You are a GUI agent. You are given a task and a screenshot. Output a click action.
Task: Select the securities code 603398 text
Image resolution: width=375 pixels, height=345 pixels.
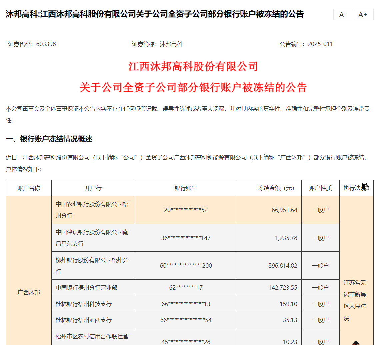coord(46,44)
